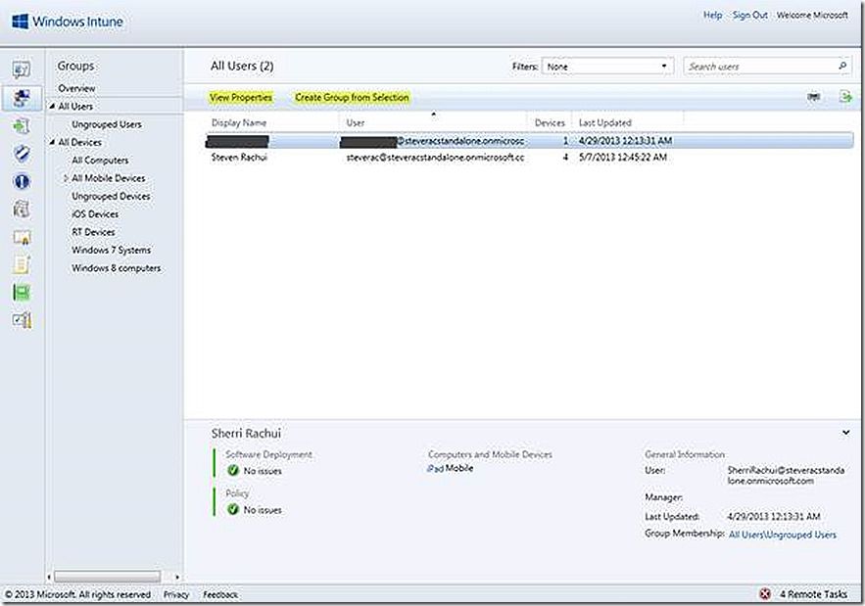This screenshot has height=606, width=865.
Task: Open the Administration workspace icon
Action: coord(22,320)
